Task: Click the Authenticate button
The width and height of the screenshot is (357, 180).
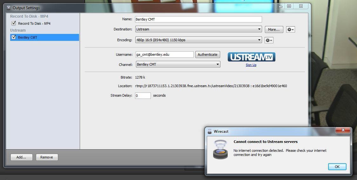Action: pyautogui.click(x=208, y=55)
